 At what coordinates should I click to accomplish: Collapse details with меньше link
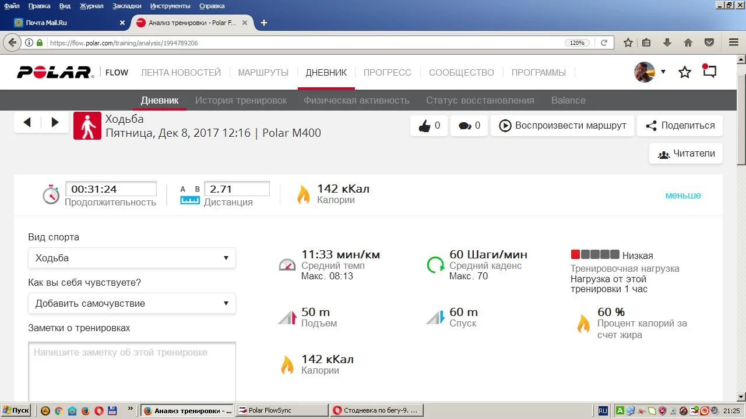683,196
